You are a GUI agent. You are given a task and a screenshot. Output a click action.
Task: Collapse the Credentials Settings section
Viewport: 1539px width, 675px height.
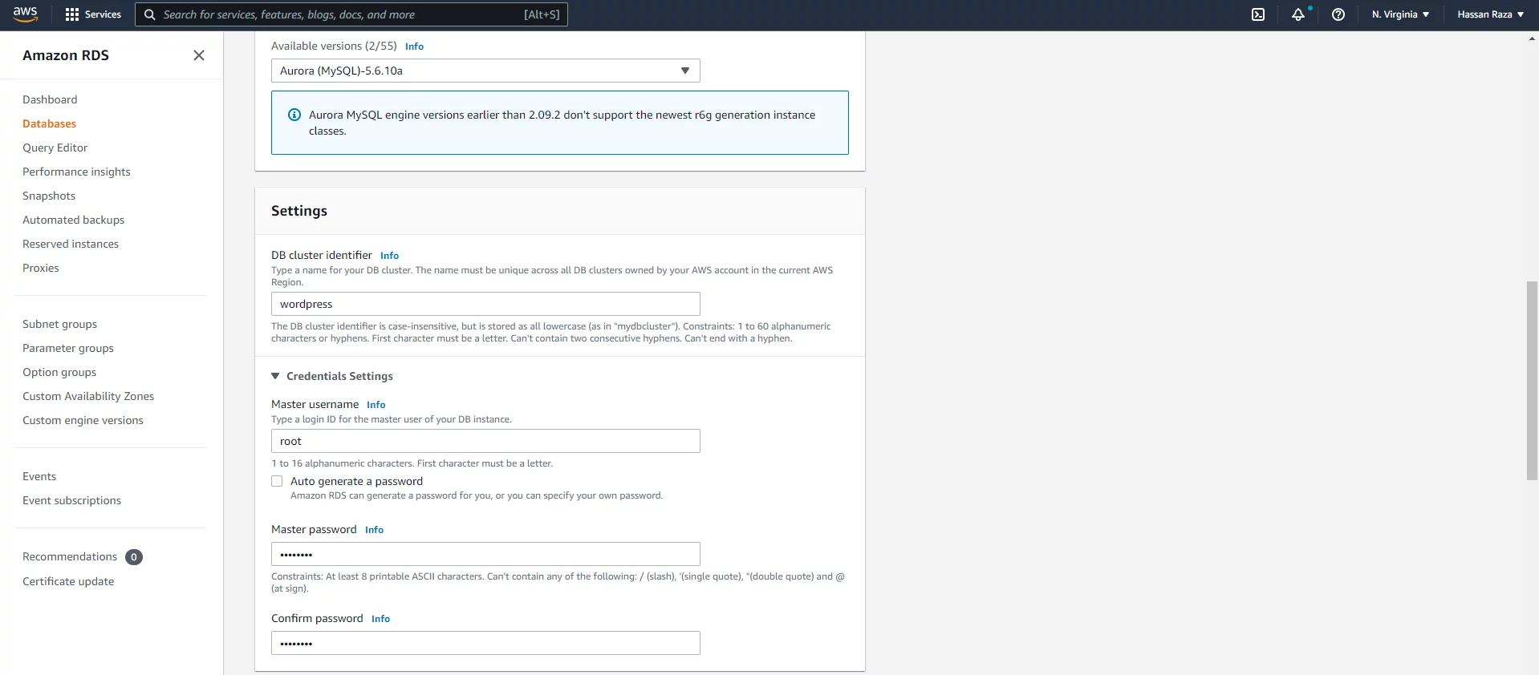[275, 376]
